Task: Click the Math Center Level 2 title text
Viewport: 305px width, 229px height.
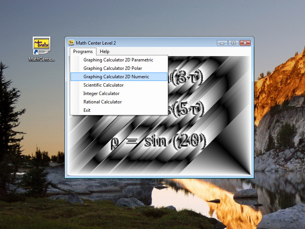Action: [x=96, y=43]
